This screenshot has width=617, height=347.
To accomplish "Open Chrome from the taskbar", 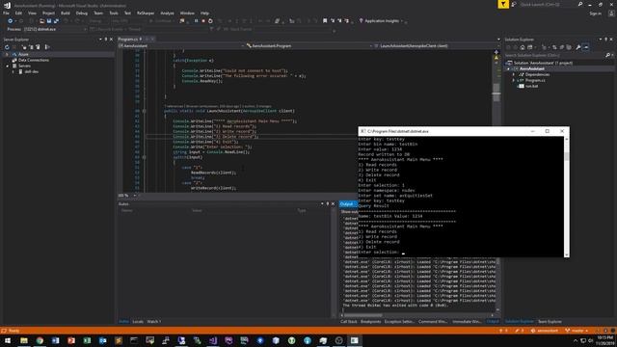I will pyautogui.click(x=40, y=340).
